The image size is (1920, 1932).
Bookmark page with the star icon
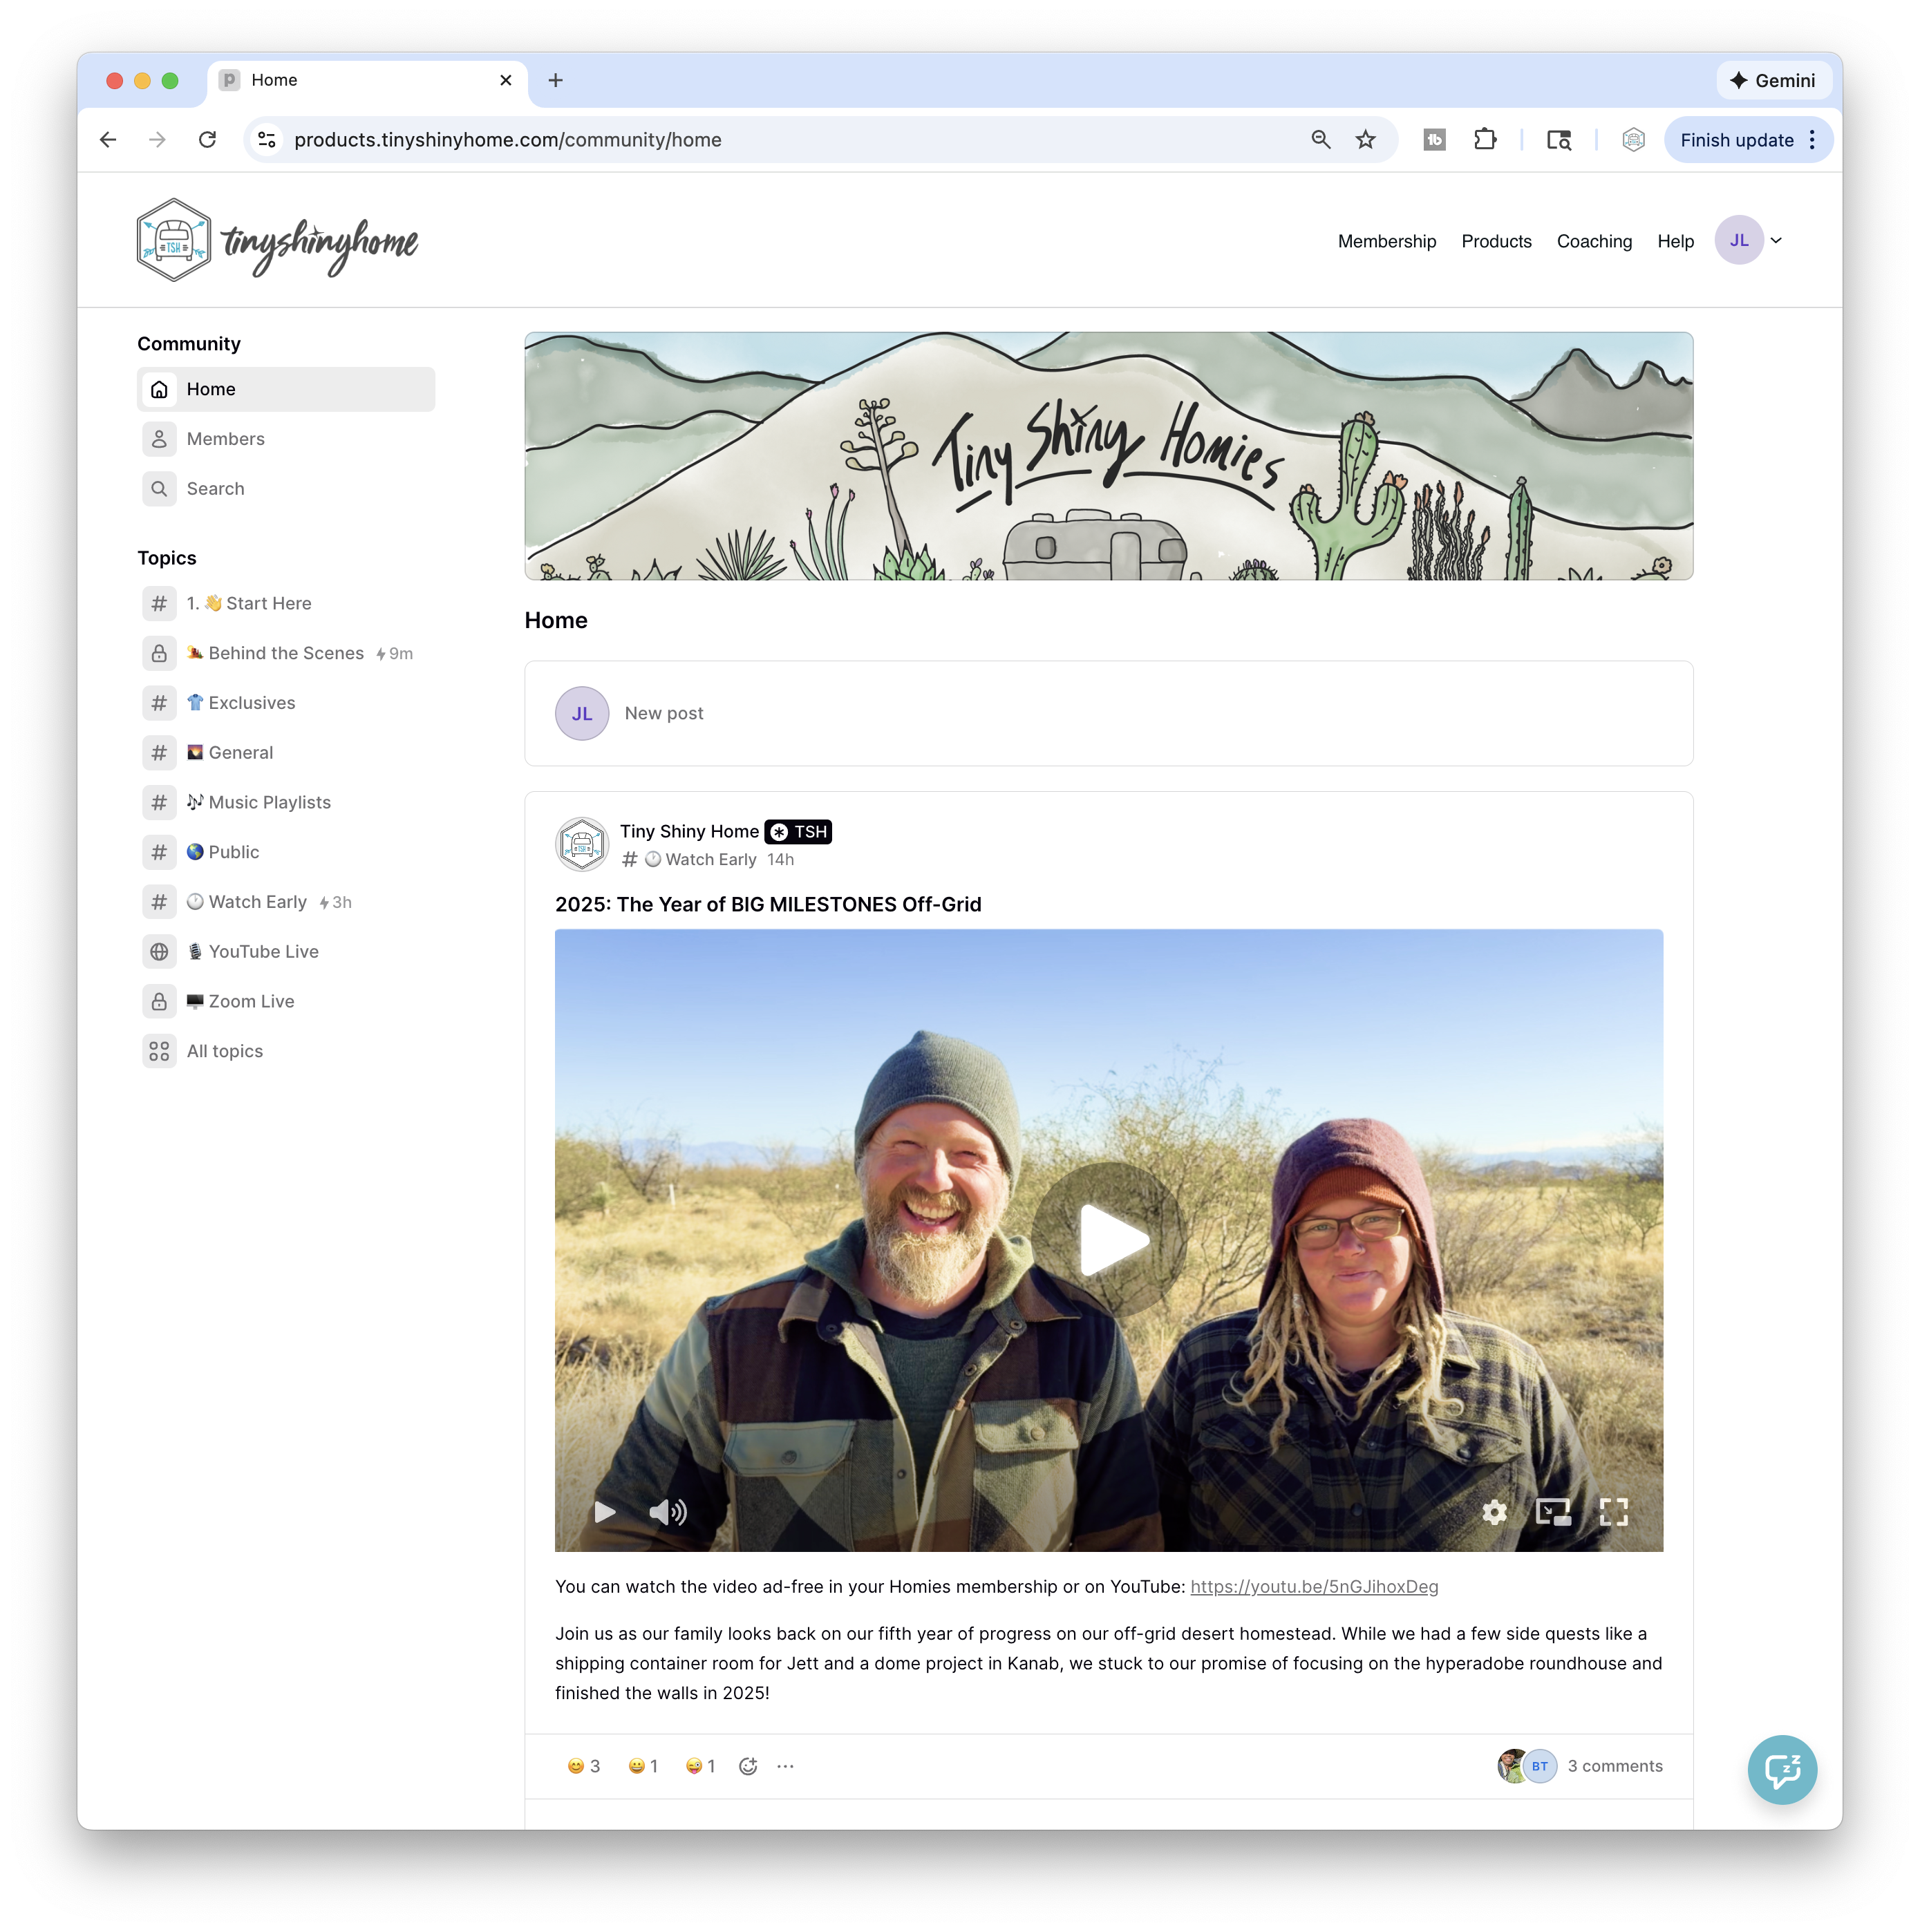coord(1365,140)
